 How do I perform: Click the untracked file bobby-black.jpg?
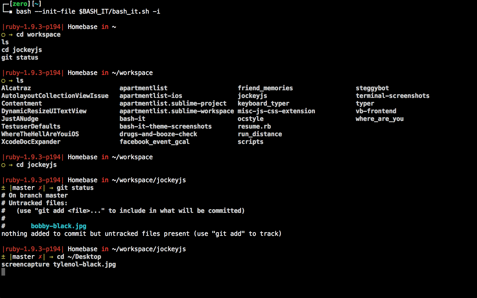(58, 226)
